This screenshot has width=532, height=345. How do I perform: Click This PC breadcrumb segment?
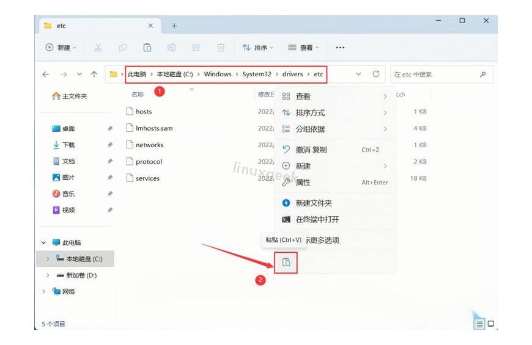(x=137, y=74)
